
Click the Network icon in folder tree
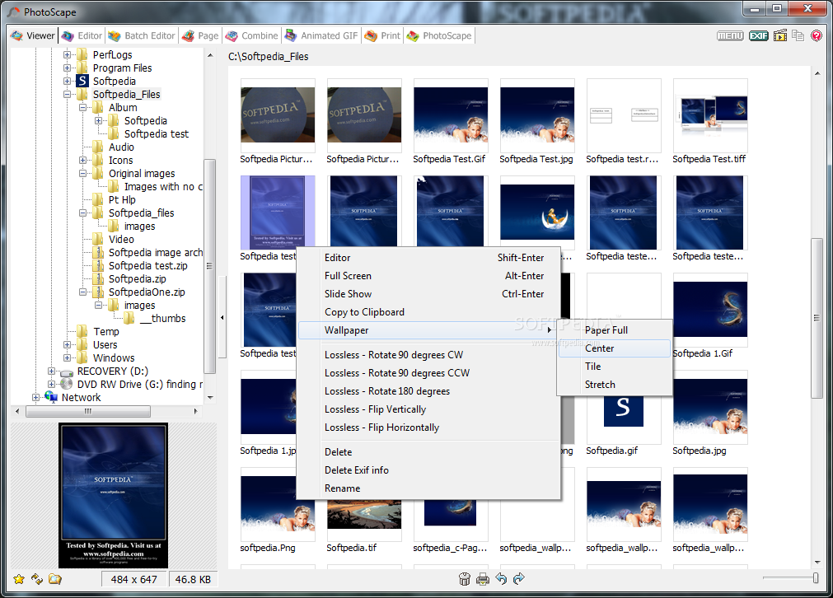pos(51,397)
